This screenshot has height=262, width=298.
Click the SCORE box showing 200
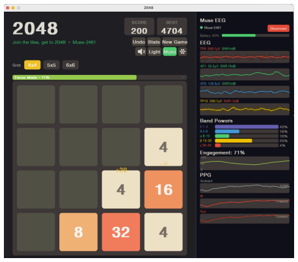click(x=139, y=27)
